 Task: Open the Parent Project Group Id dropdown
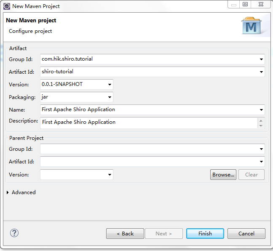click(261, 149)
